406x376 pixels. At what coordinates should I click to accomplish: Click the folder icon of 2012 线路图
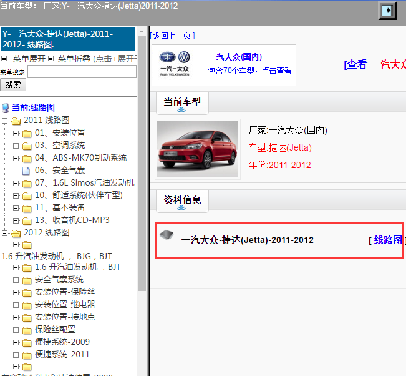pyautogui.click(x=16, y=233)
